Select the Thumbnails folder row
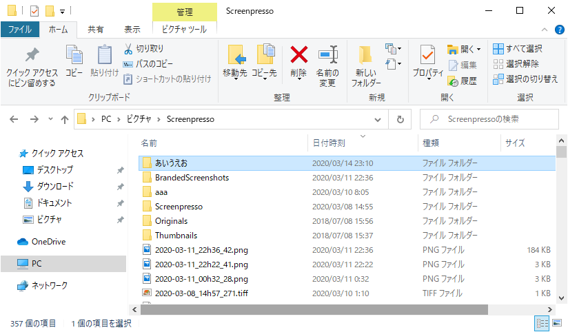This screenshot has height=332, width=568. pos(347,236)
